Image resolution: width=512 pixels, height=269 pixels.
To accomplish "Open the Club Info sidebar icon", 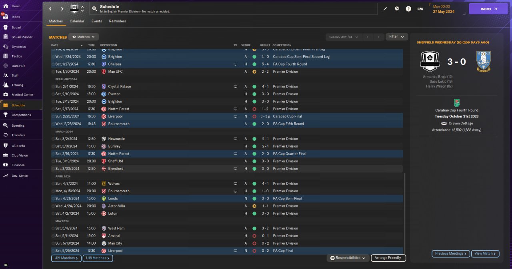I will click(x=6, y=146).
